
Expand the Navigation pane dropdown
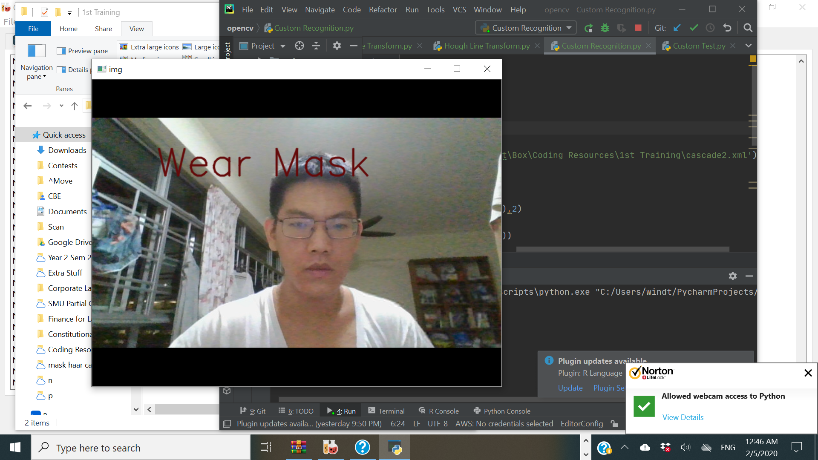[x=44, y=77]
